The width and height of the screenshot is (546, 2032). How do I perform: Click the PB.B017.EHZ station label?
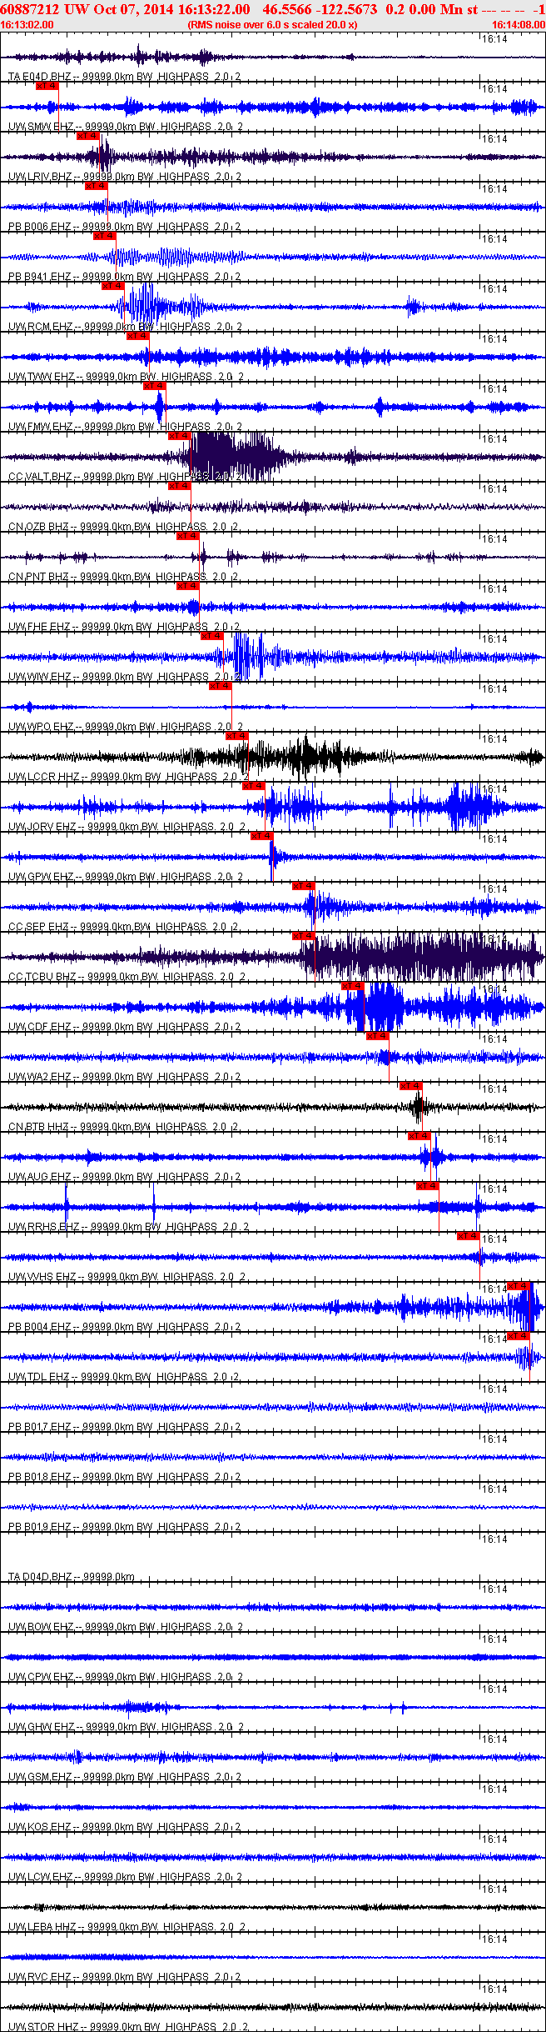pyautogui.click(x=39, y=1427)
